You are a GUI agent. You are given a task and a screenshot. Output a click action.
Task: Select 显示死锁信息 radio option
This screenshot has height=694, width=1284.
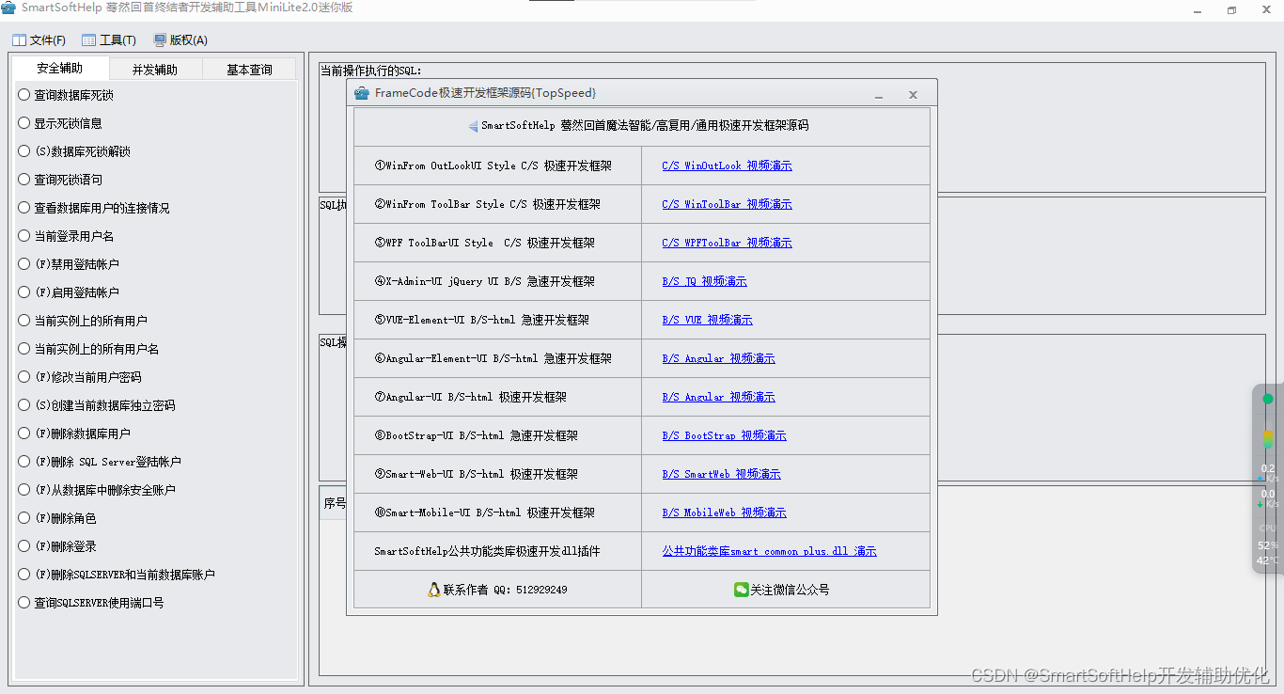(60, 123)
